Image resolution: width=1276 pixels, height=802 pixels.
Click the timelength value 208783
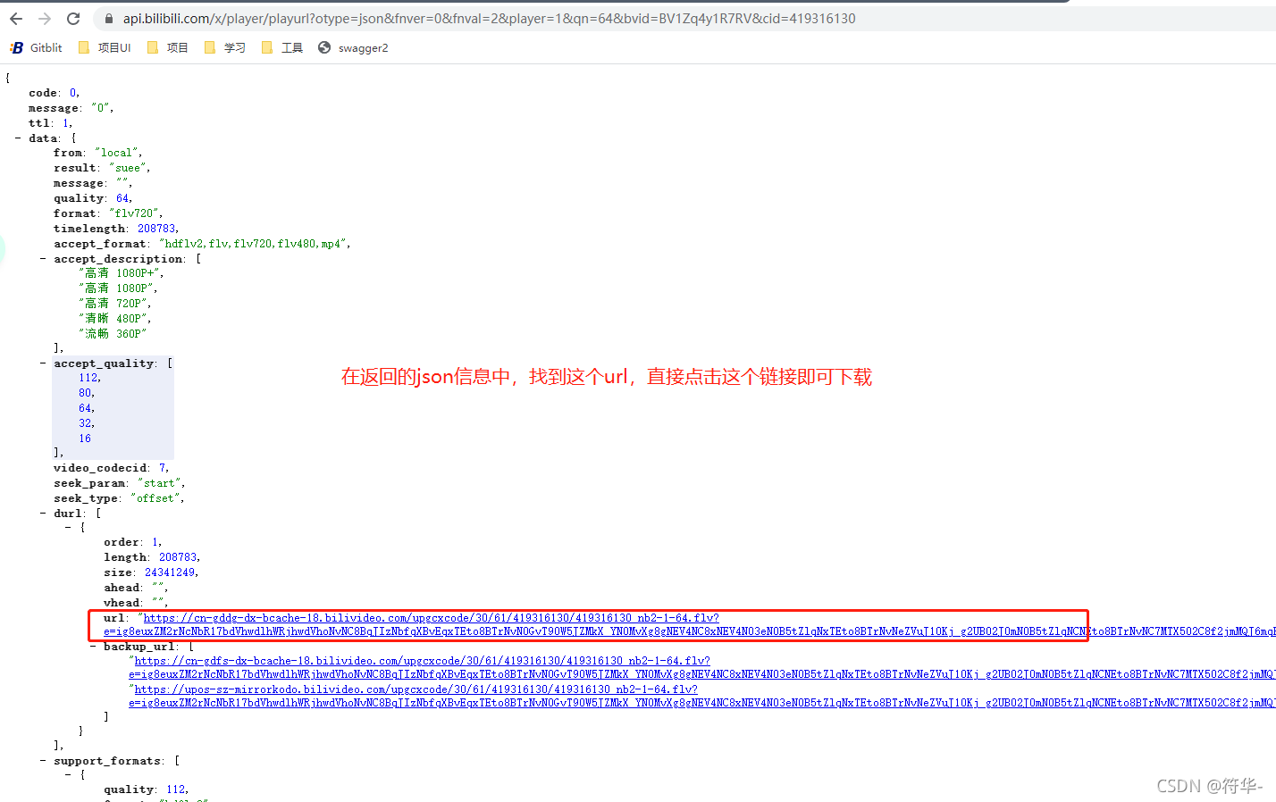tap(156, 229)
